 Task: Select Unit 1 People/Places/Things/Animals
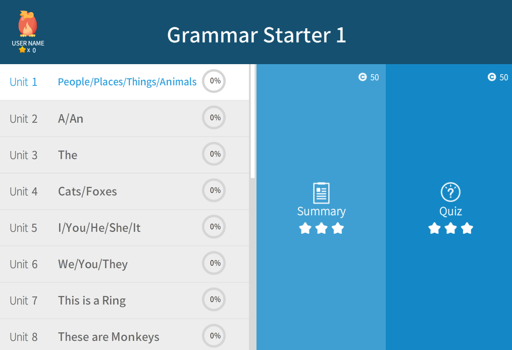(127, 82)
